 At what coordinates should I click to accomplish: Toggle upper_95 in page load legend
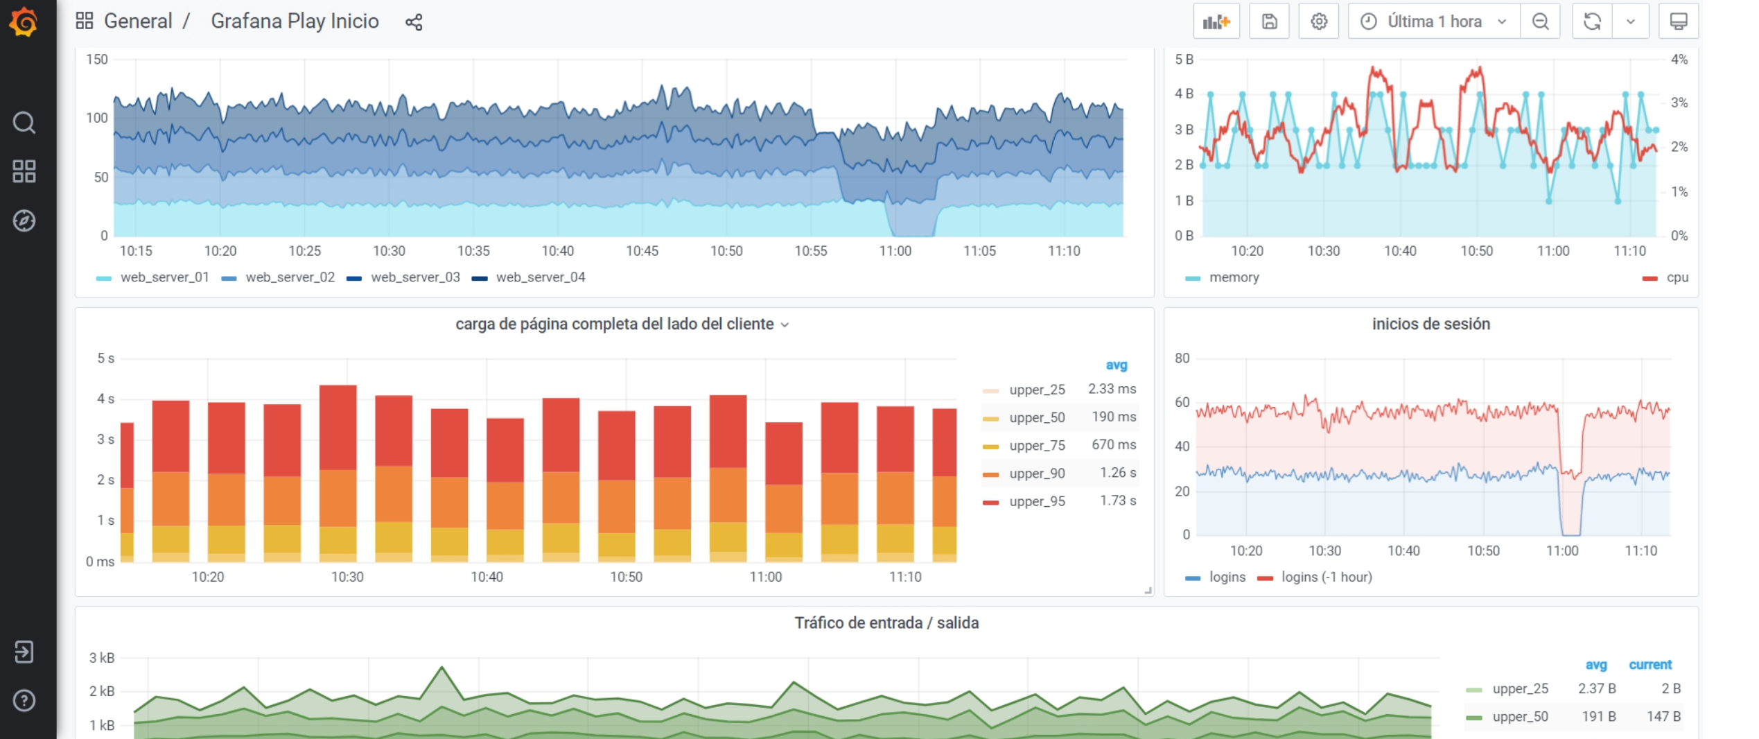pos(1037,501)
